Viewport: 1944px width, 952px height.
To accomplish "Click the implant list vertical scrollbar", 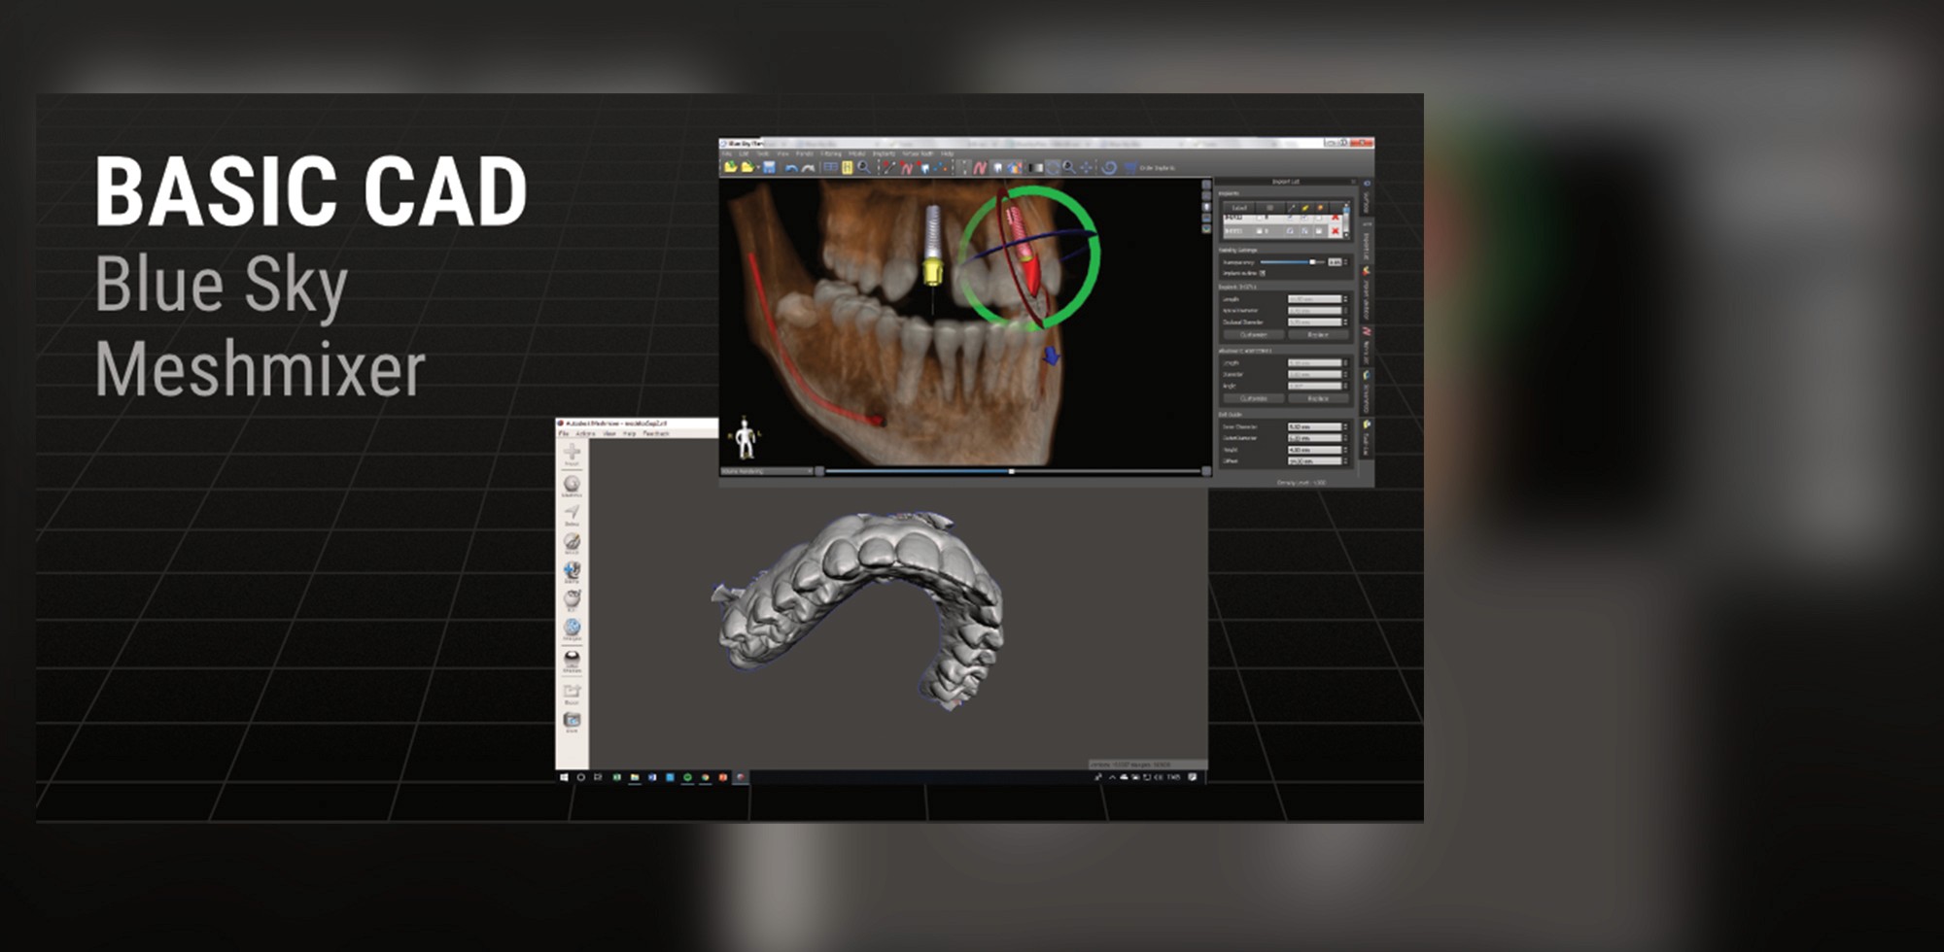I will (1346, 220).
